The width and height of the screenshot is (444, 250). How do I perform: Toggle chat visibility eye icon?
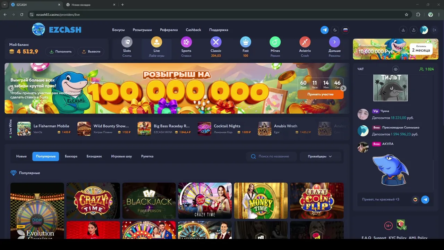click(395, 69)
